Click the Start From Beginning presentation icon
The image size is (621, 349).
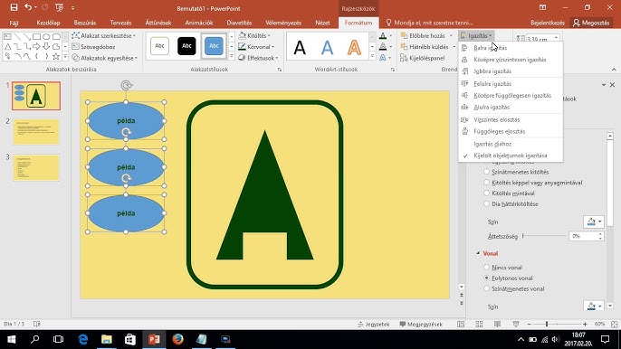(x=60, y=7)
